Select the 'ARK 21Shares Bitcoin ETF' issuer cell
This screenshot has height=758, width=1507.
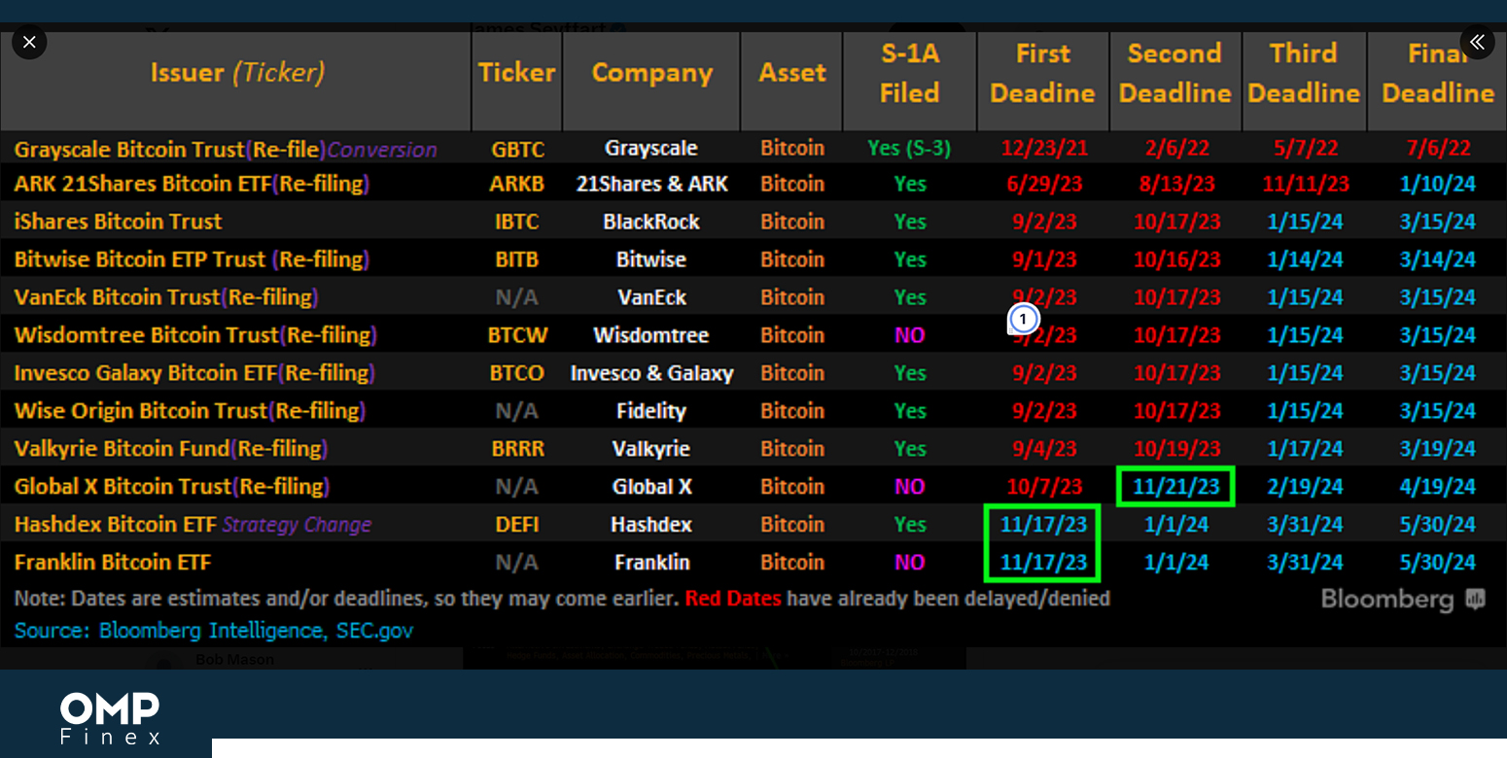pos(193,184)
